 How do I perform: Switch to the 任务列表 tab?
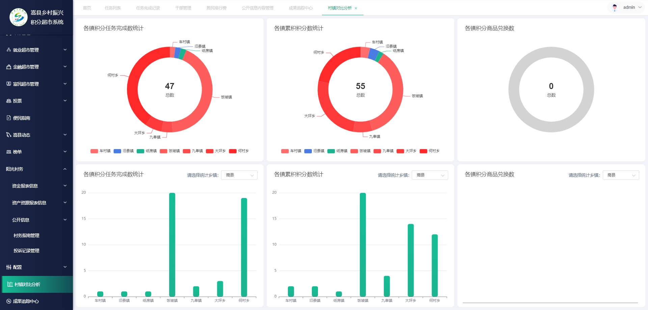(113, 8)
